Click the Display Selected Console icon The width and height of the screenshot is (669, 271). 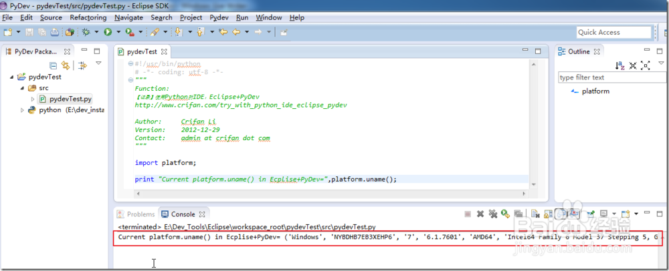coord(603,214)
